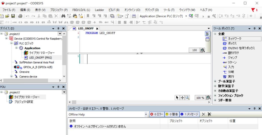The height and width of the screenshot is (135, 262).
Task: Click the Print icon in toolbar
Action: tap(20, 16)
